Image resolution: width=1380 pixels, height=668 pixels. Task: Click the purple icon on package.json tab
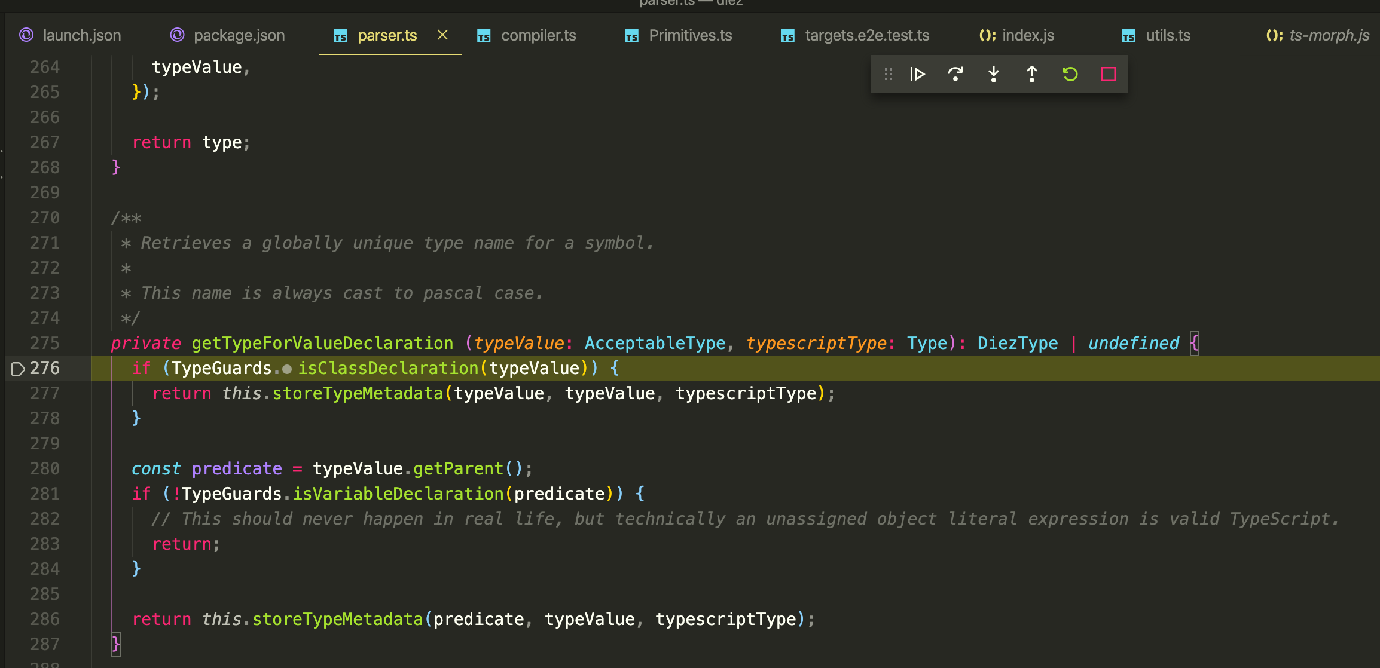(x=176, y=35)
